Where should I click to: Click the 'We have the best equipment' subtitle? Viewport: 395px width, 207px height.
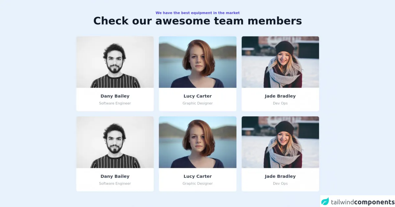point(197,13)
